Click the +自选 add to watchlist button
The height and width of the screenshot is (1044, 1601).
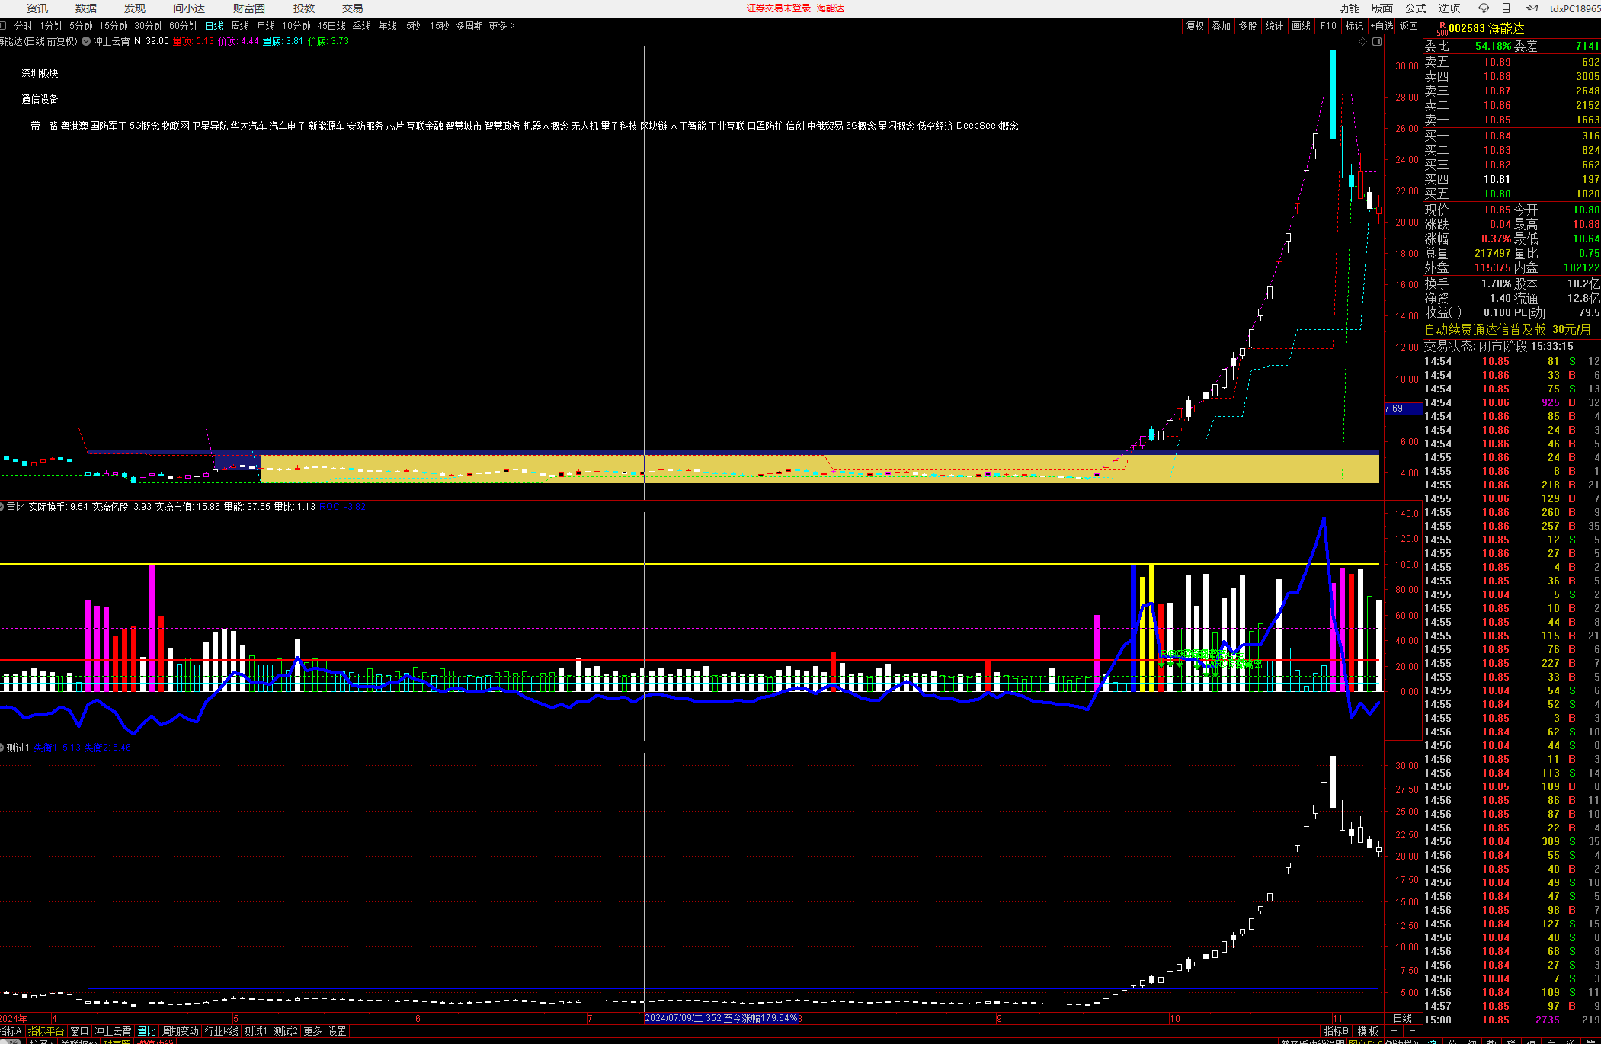[x=1382, y=26]
